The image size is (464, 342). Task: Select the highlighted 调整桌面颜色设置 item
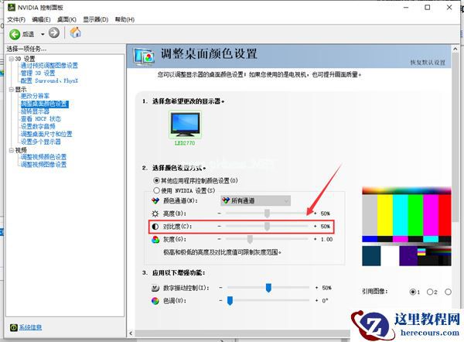pyautogui.click(x=45, y=104)
